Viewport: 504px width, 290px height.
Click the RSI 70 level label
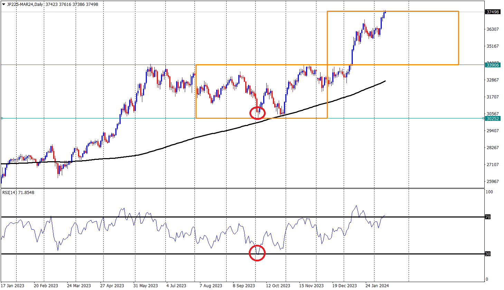[x=488, y=217]
